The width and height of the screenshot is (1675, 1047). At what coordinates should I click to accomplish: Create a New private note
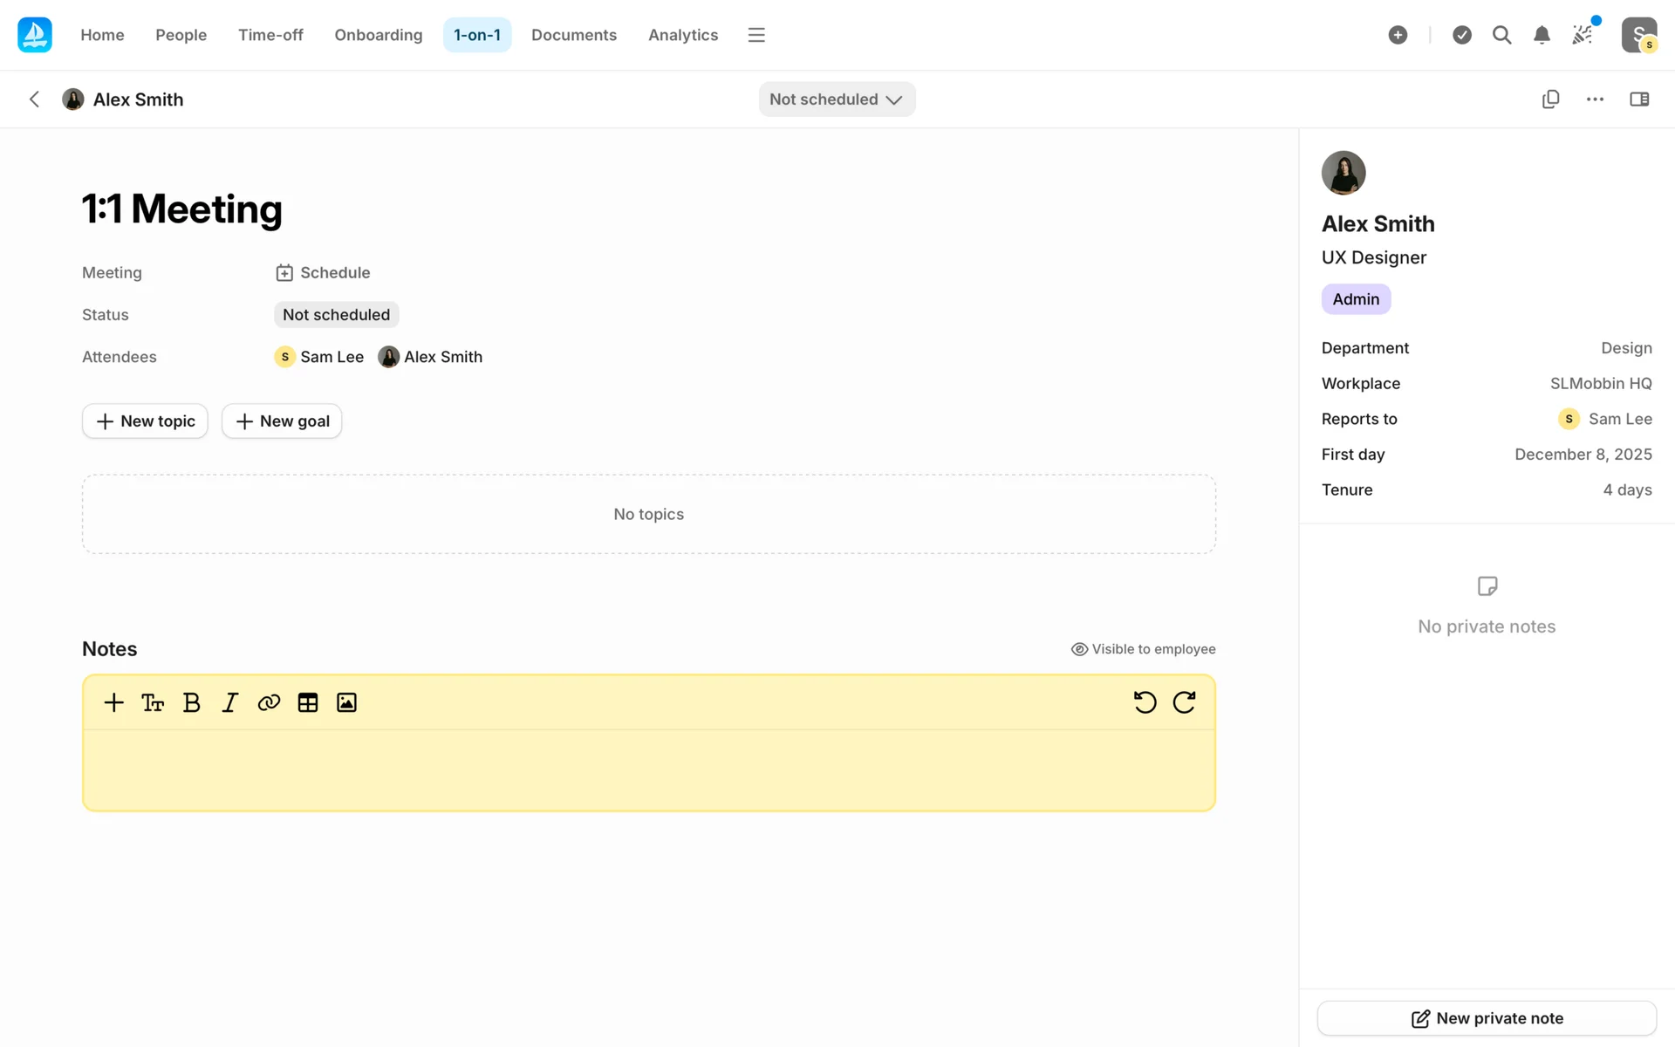(1487, 1018)
